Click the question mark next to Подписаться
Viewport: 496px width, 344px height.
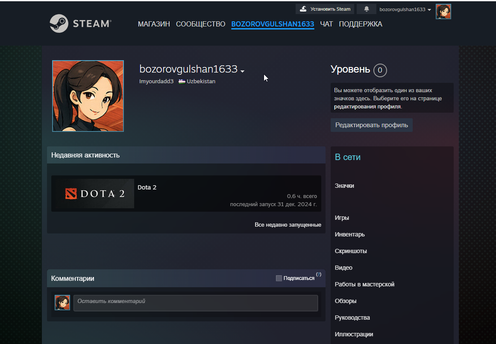pos(319,274)
